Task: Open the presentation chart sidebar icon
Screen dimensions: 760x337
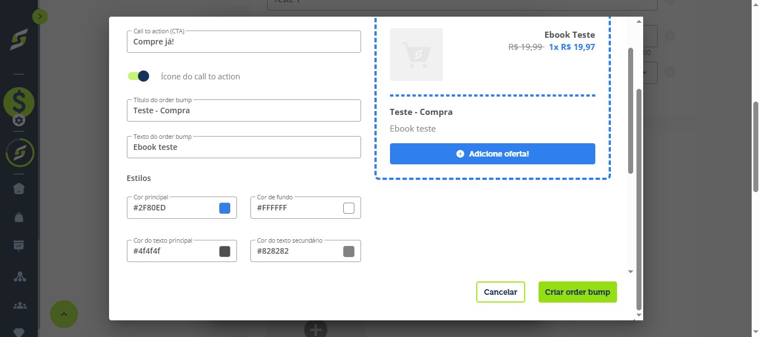Action: 19,245
